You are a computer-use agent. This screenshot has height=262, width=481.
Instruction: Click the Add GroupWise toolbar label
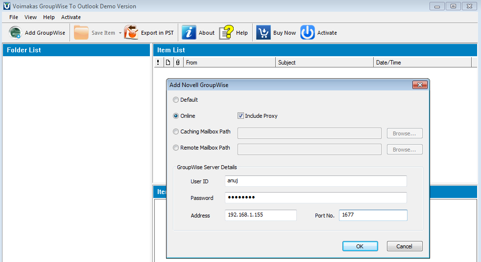(x=45, y=33)
